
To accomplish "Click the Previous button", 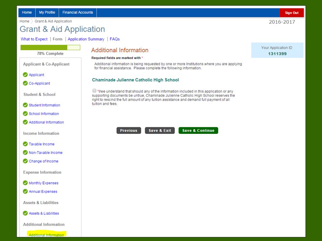I will click(129, 131).
